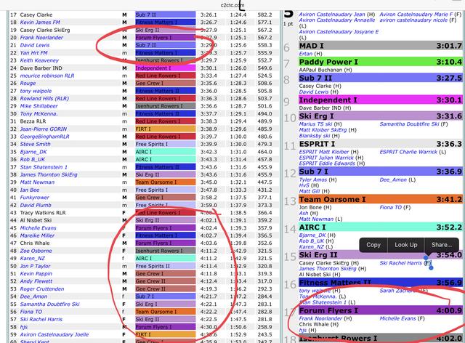Open Andy Flewett athlete link

[x=36, y=281]
